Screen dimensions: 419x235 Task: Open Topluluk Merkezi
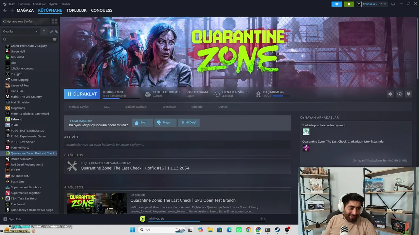135,107
